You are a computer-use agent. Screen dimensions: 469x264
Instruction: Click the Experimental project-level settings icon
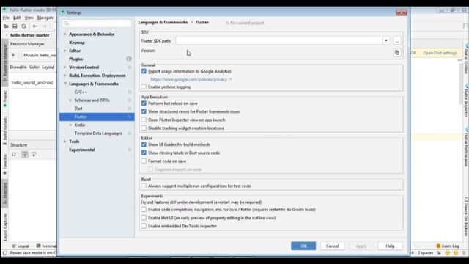(x=130, y=150)
